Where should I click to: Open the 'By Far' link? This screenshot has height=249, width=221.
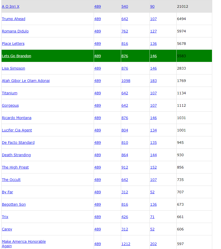7,192
